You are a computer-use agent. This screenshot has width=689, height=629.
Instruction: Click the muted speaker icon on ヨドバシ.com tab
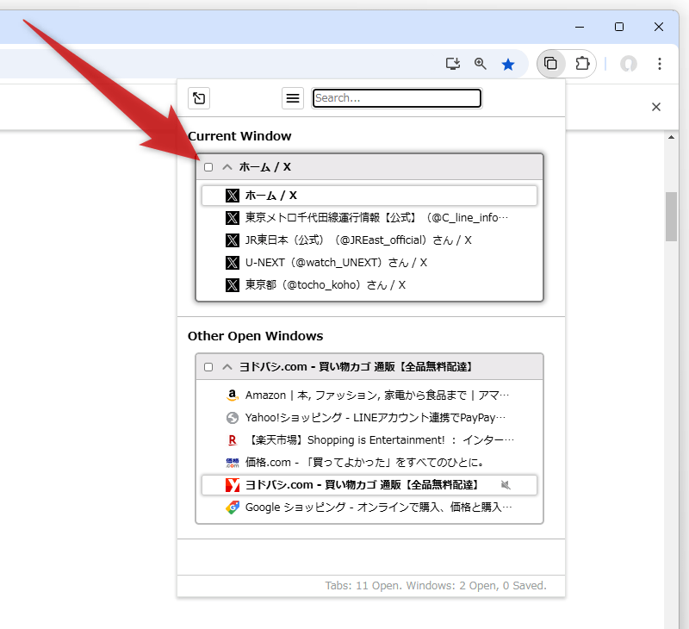pos(506,485)
